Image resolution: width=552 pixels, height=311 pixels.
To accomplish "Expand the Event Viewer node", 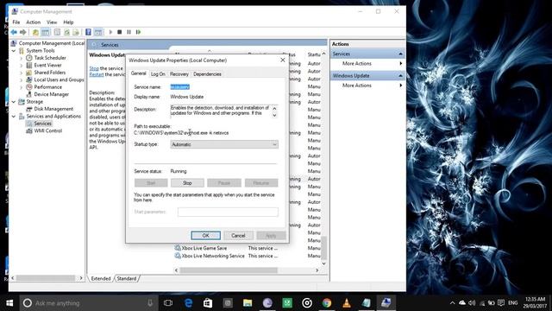I will (21, 66).
